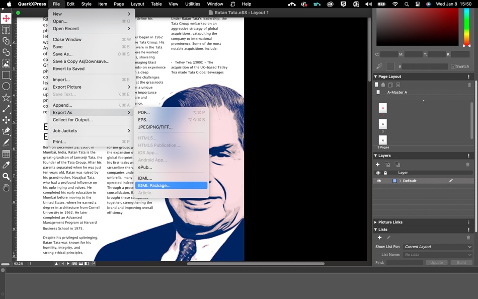Toggle the Swatch checkbox
Screen dimensions: 478x299
coord(453,66)
